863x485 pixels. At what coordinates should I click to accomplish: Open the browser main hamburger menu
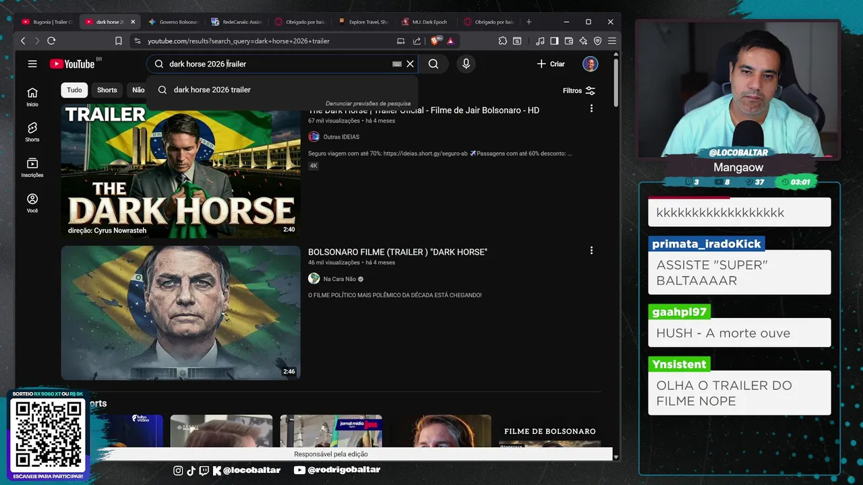612,41
